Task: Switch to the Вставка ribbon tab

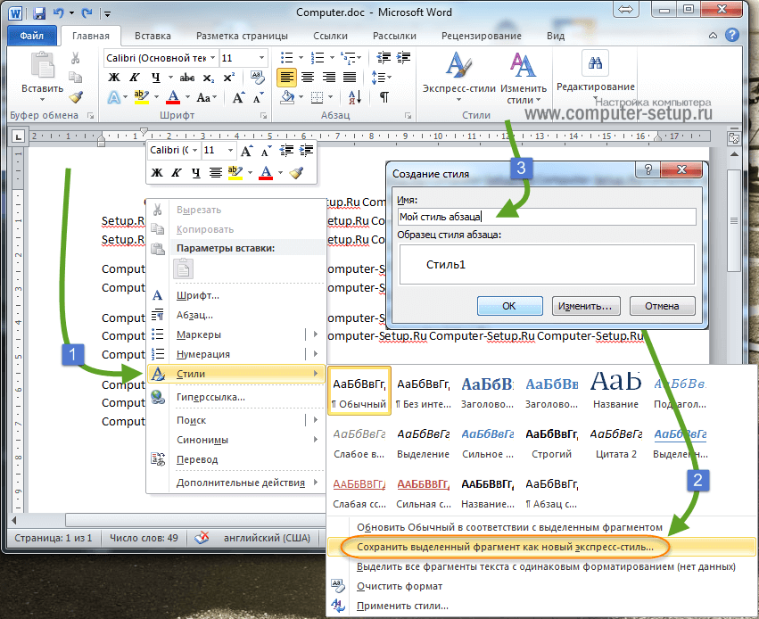Action: click(x=153, y=36)
